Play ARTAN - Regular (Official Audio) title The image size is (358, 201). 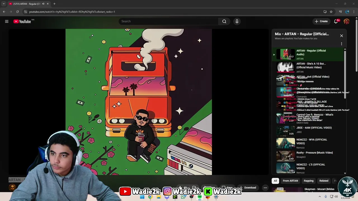(x=311, y=52)
